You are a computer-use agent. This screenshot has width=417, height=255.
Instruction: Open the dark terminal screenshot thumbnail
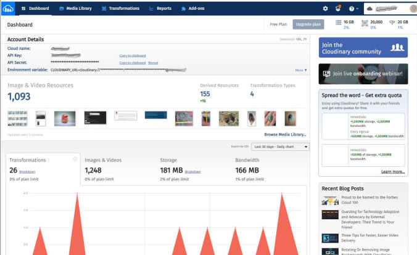point(95,118)
